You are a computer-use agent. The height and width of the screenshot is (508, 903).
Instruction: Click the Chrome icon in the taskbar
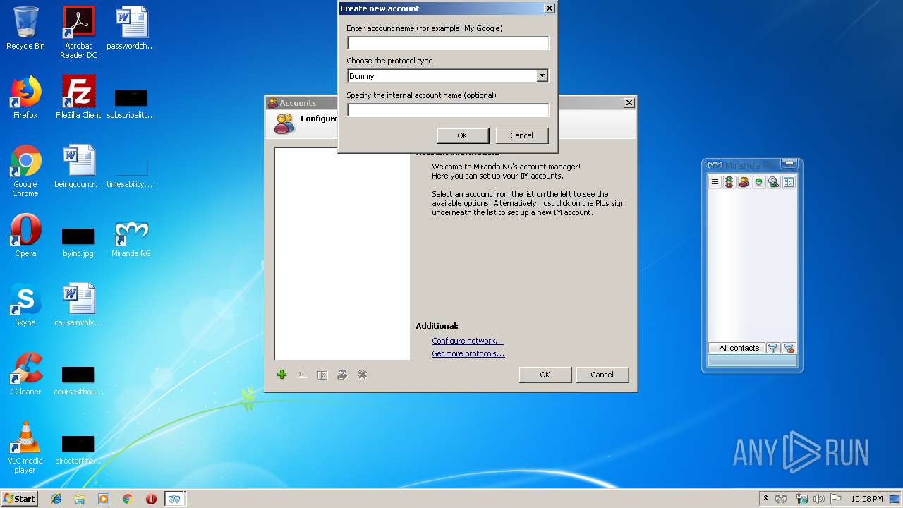(128, 499)
